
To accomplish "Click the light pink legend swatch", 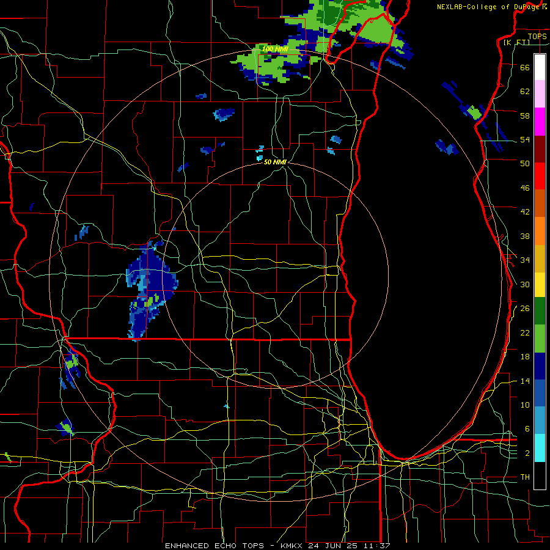I will coord(540,94).
